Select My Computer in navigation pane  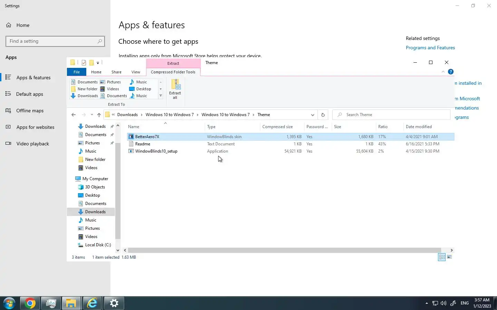92,179
